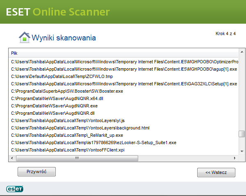
Task: Select the AugdNiQNR.x64.dll file row
Action: 124,99
